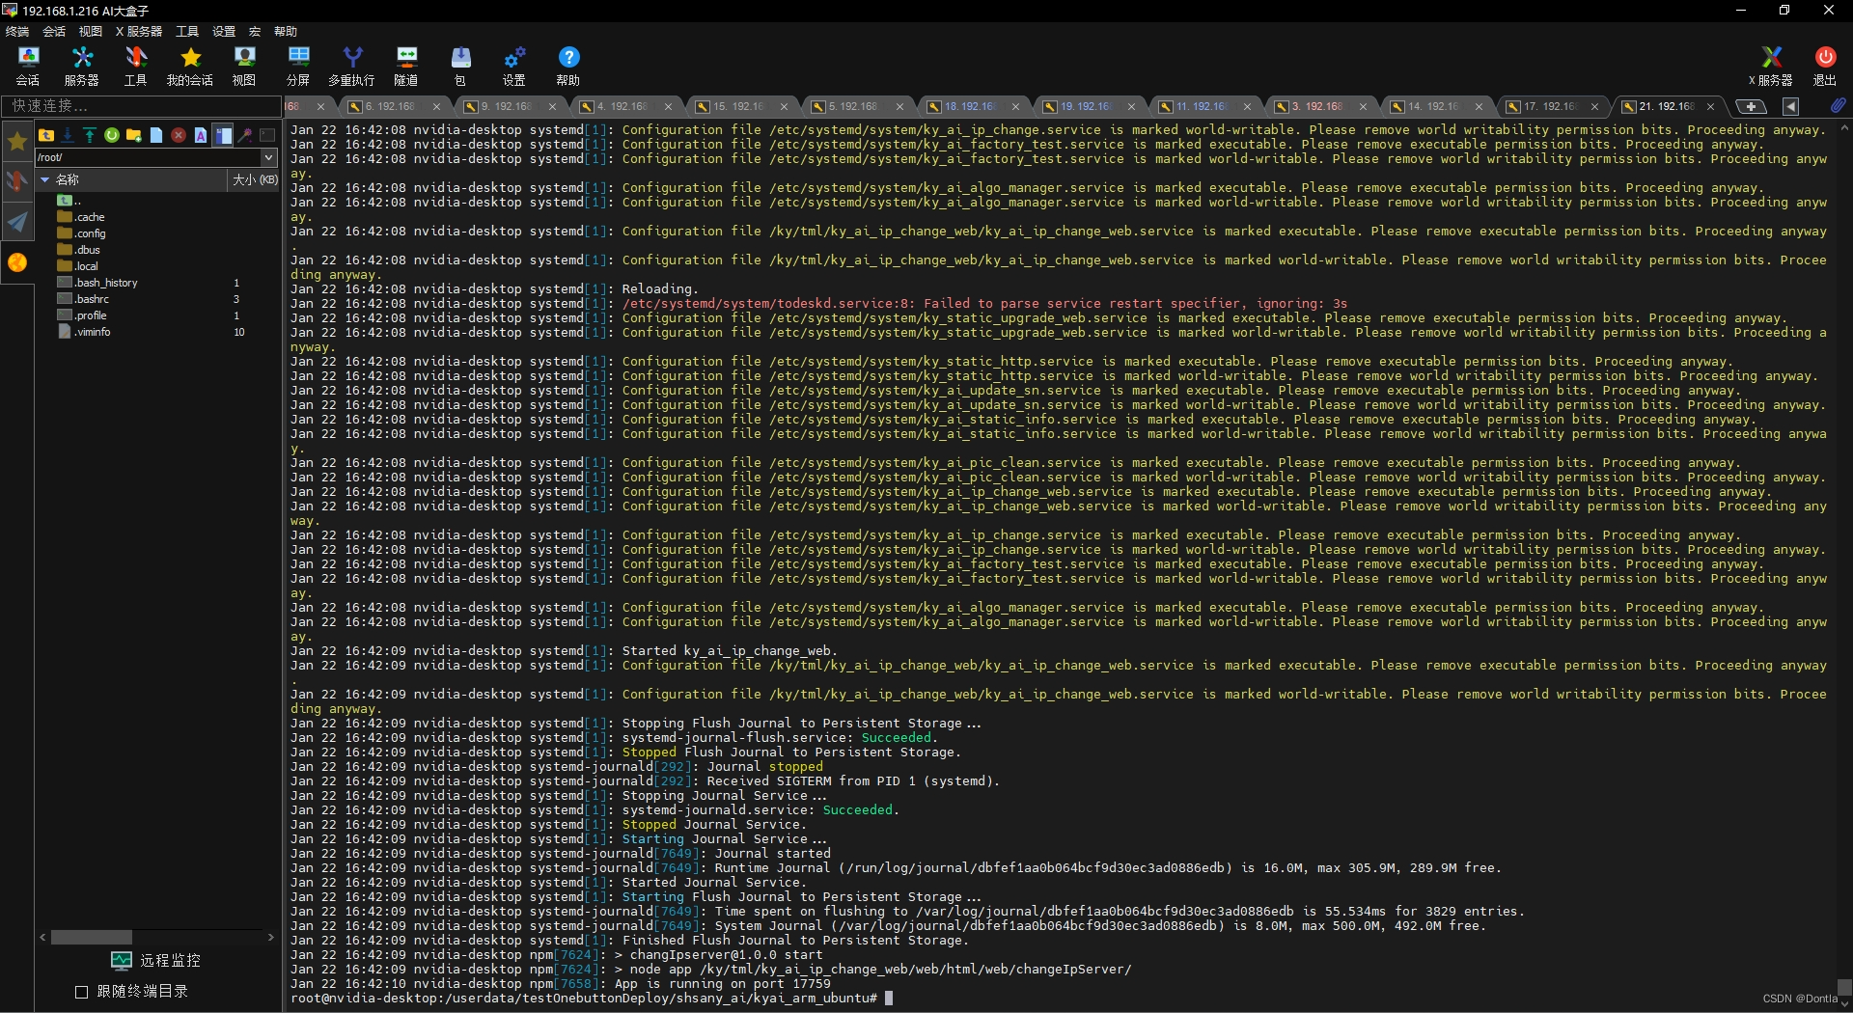Click the terminal icon in SFTP toolbar
This screenshot has width=1853, height=1013.
[x=267, y=135]
